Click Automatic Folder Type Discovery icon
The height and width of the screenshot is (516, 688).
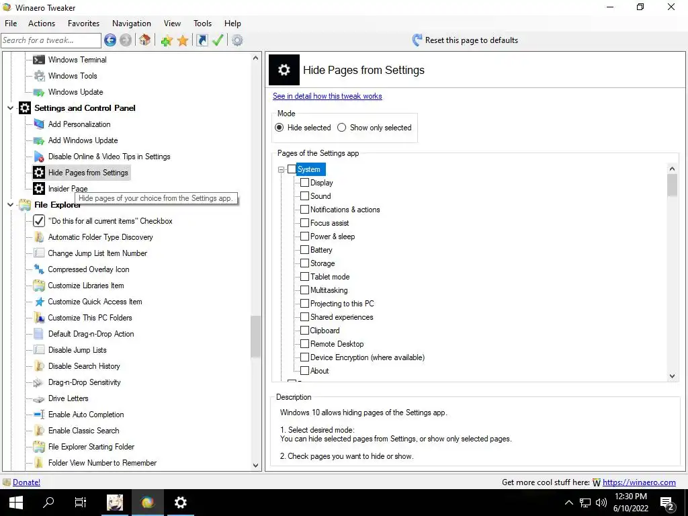[39, 237]
